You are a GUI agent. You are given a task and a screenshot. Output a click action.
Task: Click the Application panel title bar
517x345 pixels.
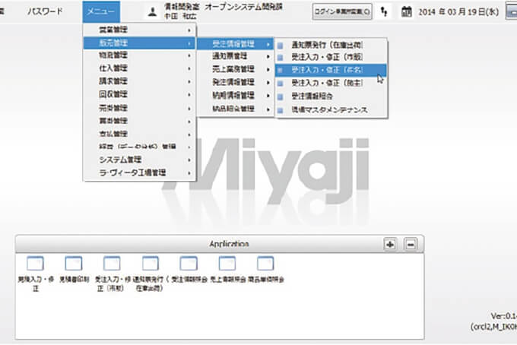pyautogui.click(x=220, y=244)
